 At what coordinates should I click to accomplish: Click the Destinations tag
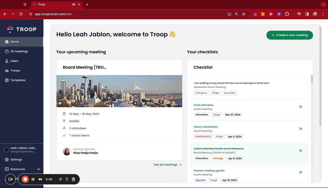(x=203, y=137)
